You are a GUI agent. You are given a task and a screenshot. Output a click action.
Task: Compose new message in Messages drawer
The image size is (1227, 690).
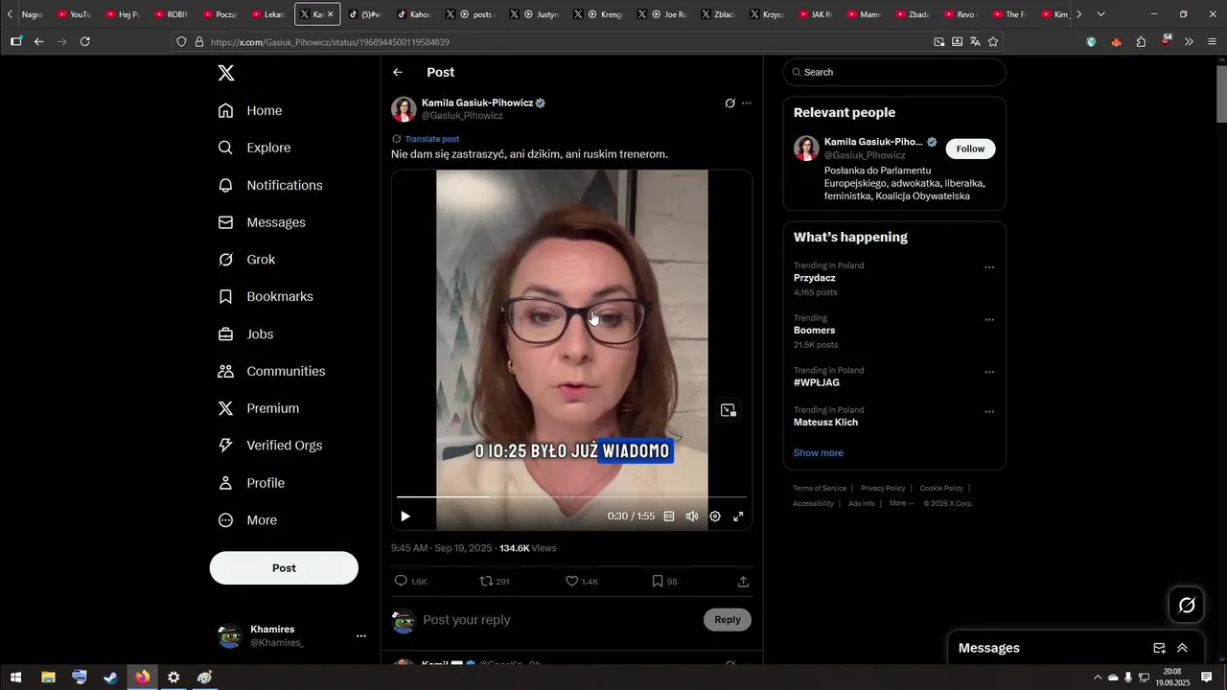coord(1159,648)
